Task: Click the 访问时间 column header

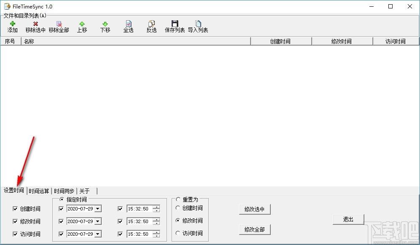Action: pos(396,41)
